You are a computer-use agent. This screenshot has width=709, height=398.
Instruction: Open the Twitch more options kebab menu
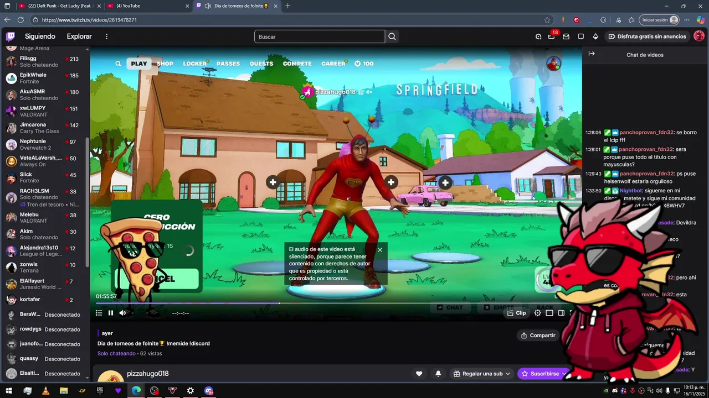pyautogui.click(x=107, y=36)
